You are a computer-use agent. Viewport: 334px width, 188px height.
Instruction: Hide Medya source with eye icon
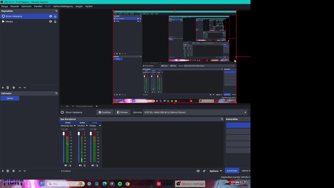[51, 21]
